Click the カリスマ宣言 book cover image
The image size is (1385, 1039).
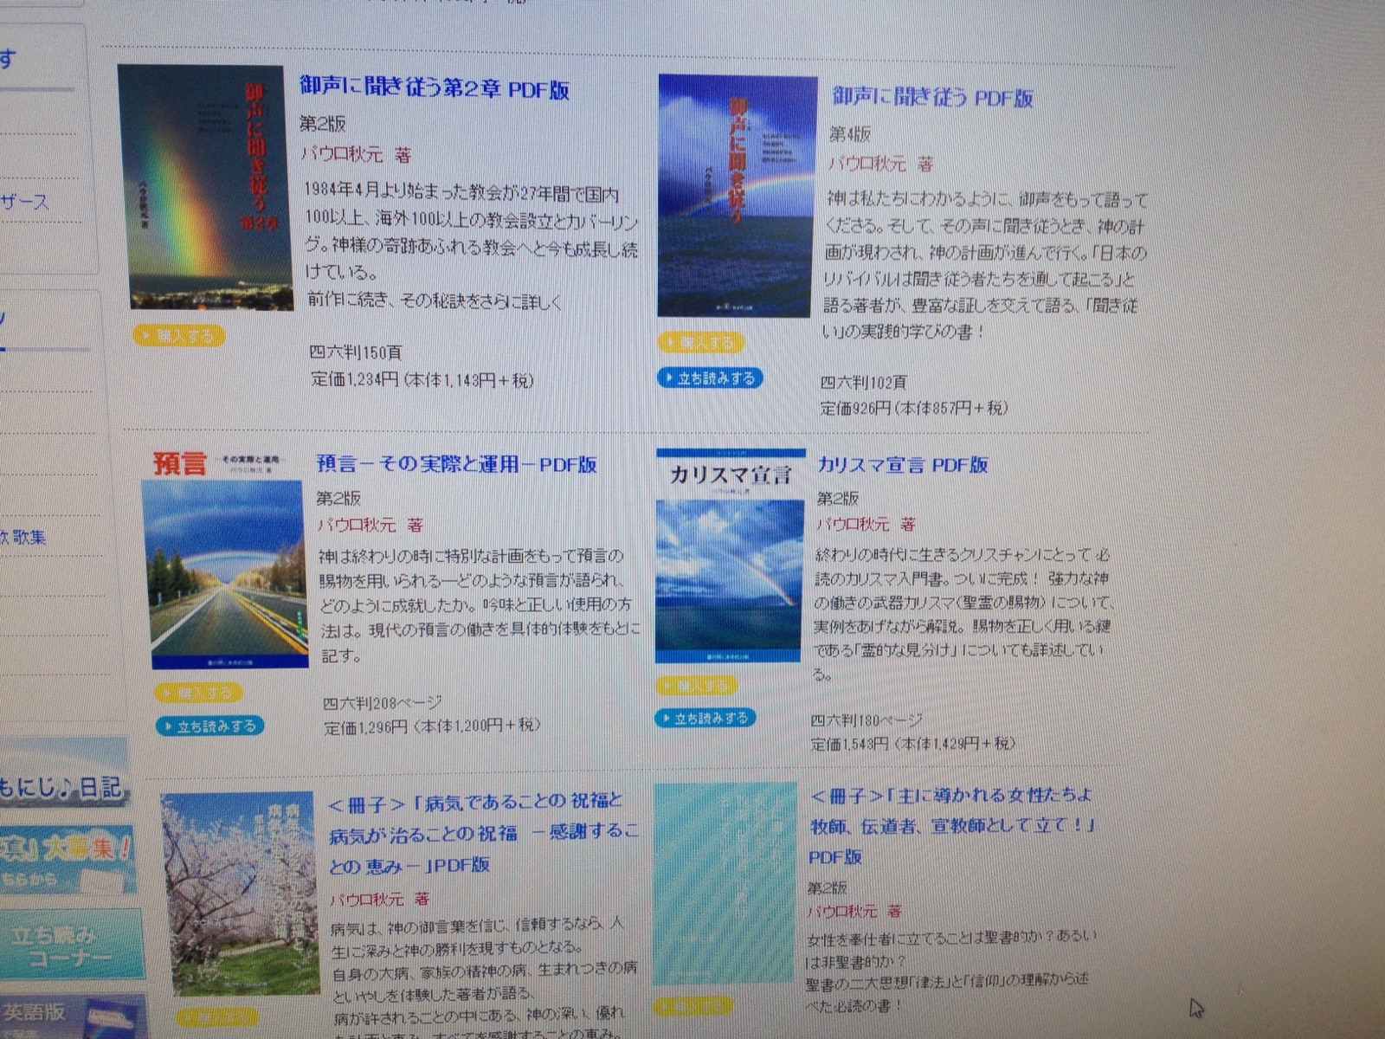[x=730, y=556]
